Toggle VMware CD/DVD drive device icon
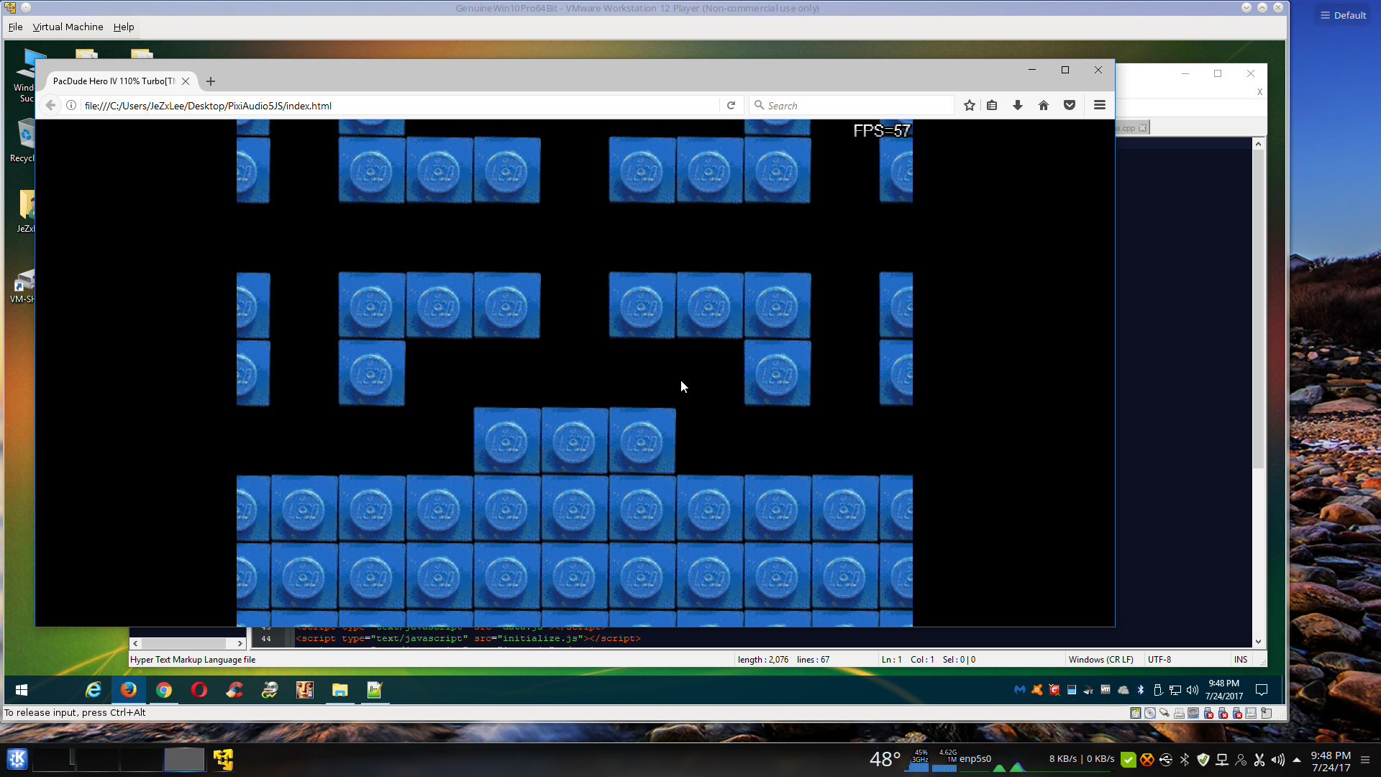Screen dimensions: 1381x777 pyautogui.click(x=1150, y=713)
